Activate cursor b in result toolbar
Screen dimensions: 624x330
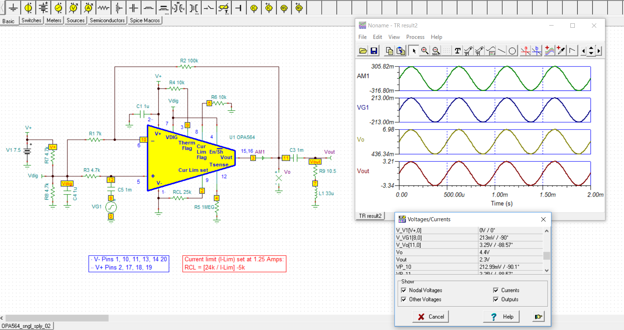(536, 51)
